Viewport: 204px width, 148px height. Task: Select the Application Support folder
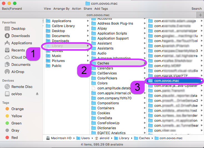tap(113, 38)
